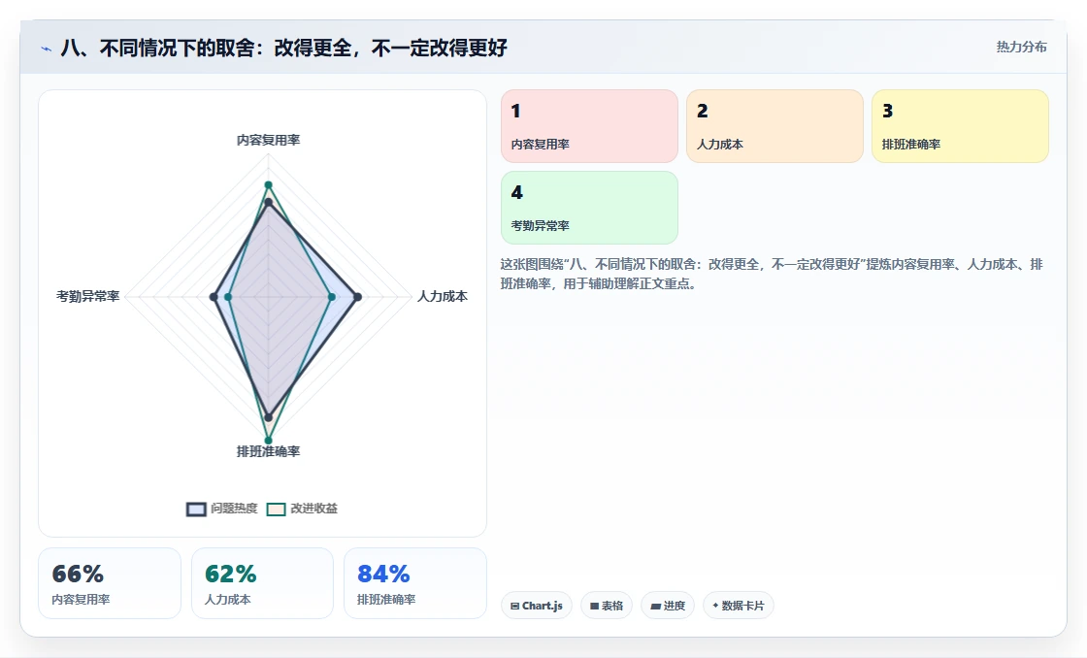Click the 66% 内容复用率 stat card
1087x658 pixels.
pyautogui.click(x=110, y=583)
